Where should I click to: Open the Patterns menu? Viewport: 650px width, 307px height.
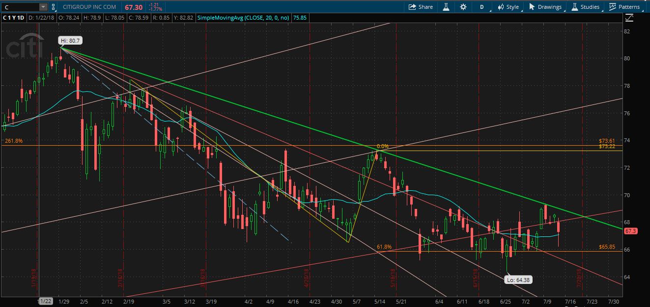pyautogui.click(x=624, y=7)
